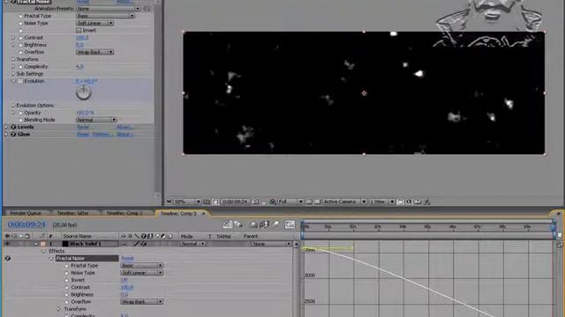Open the viewer magnification dropdown
Image resolution: width=565 pixels, height=317 pixels.
pos(186,202)
